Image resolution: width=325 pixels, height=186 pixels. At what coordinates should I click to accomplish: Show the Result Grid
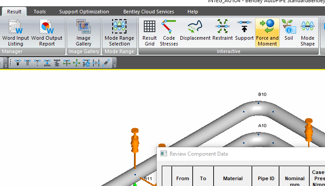(x=150, y=33)
